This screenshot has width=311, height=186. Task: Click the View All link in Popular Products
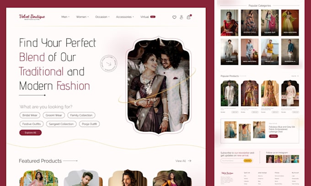click(295, 76)
